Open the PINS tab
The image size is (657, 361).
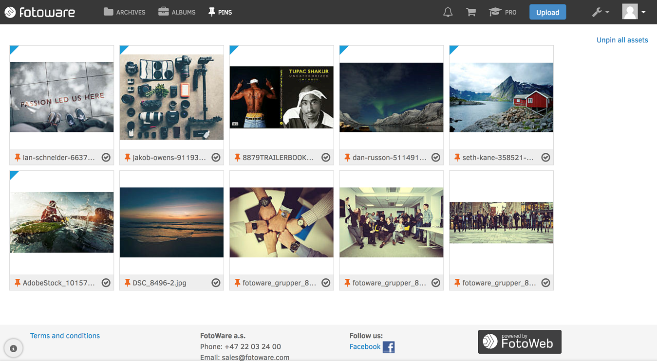pos(220,12)
